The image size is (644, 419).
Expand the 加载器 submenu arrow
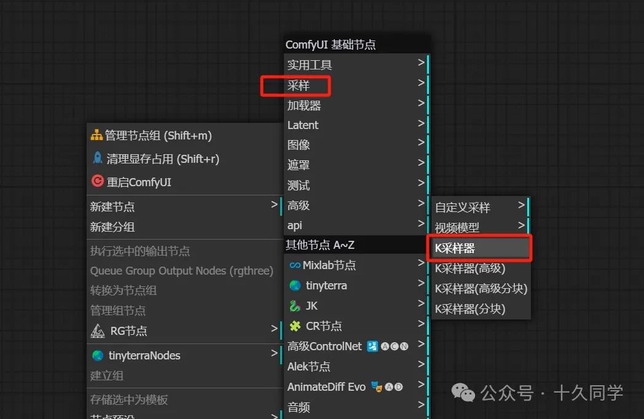pos(421,103)
